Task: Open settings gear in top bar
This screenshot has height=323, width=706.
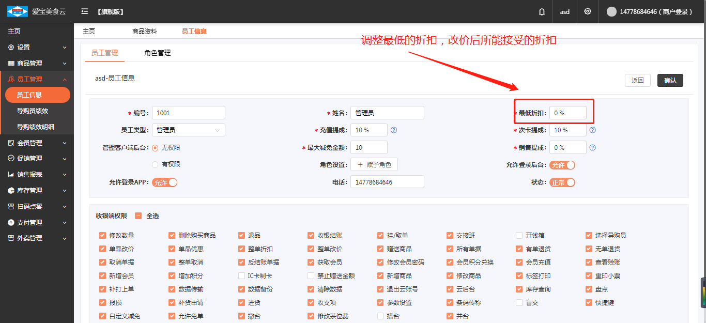Action: coord(588,11)
